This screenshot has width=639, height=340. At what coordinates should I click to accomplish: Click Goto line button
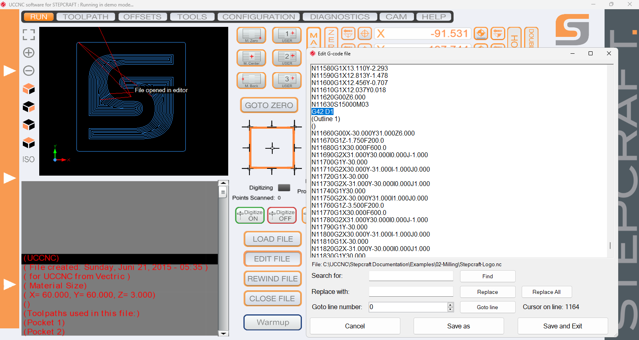pyautogui.click(x=488, y=307)
